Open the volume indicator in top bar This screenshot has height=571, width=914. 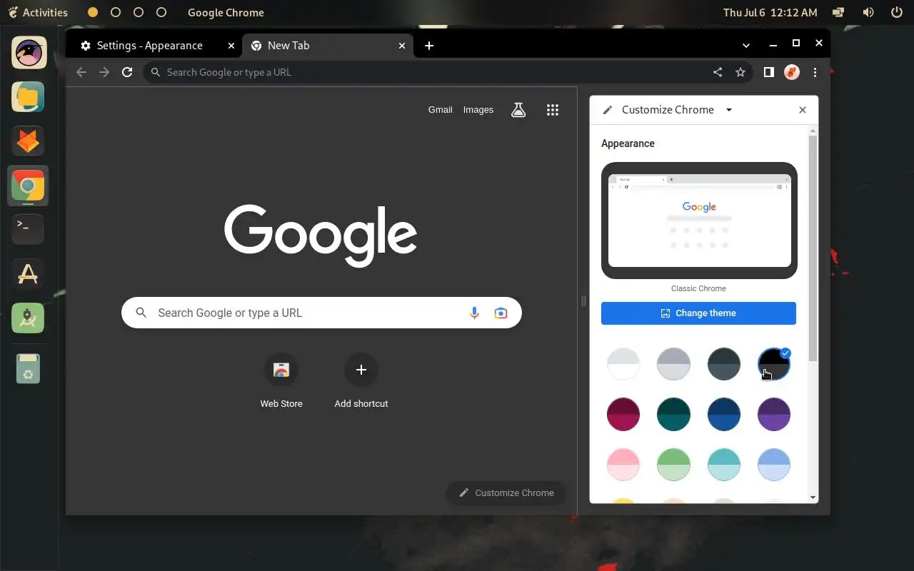tap(868, 12)
